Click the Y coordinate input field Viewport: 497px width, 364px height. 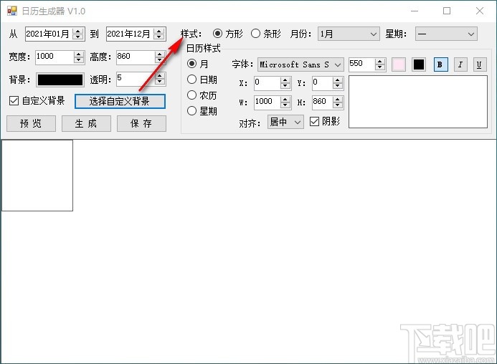pos(322,83)
